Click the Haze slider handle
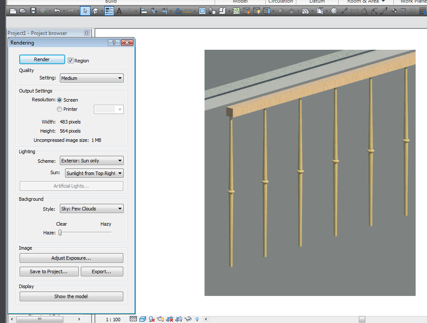The width and height of the screenshot is (427, 323). (x=60, y=233)
